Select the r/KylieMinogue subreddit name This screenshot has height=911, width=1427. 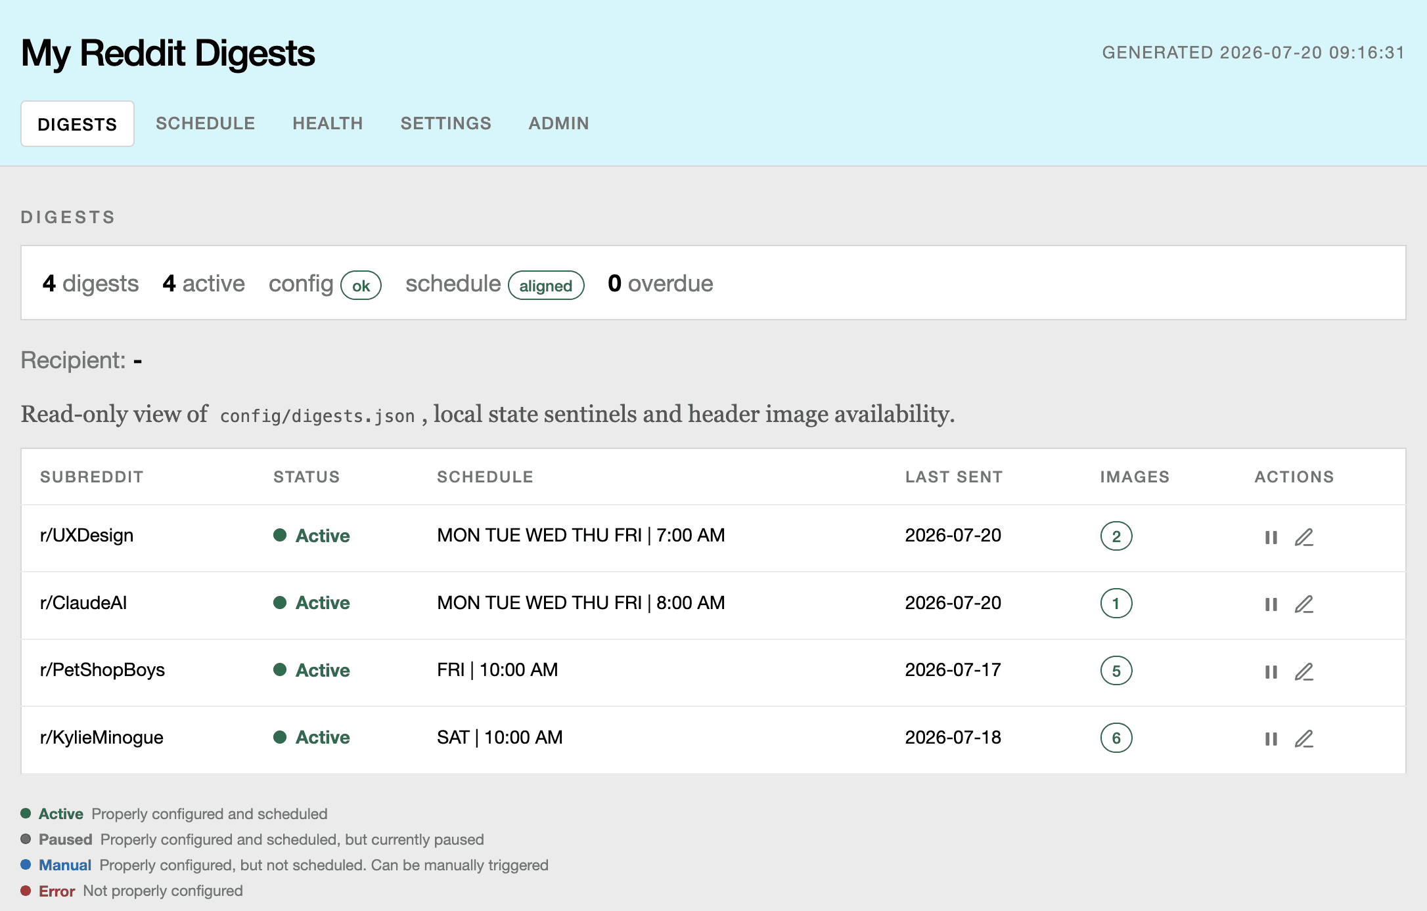102,737
